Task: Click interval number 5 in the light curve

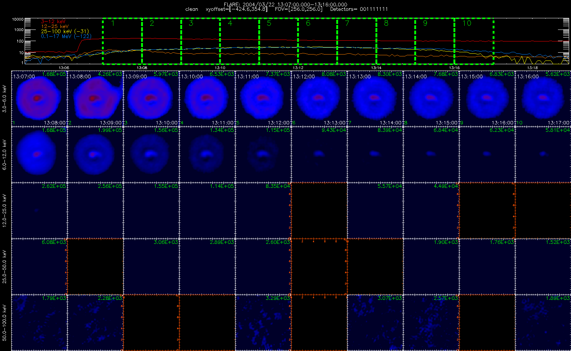Action: pyautogui.click(x=269, y=23)
